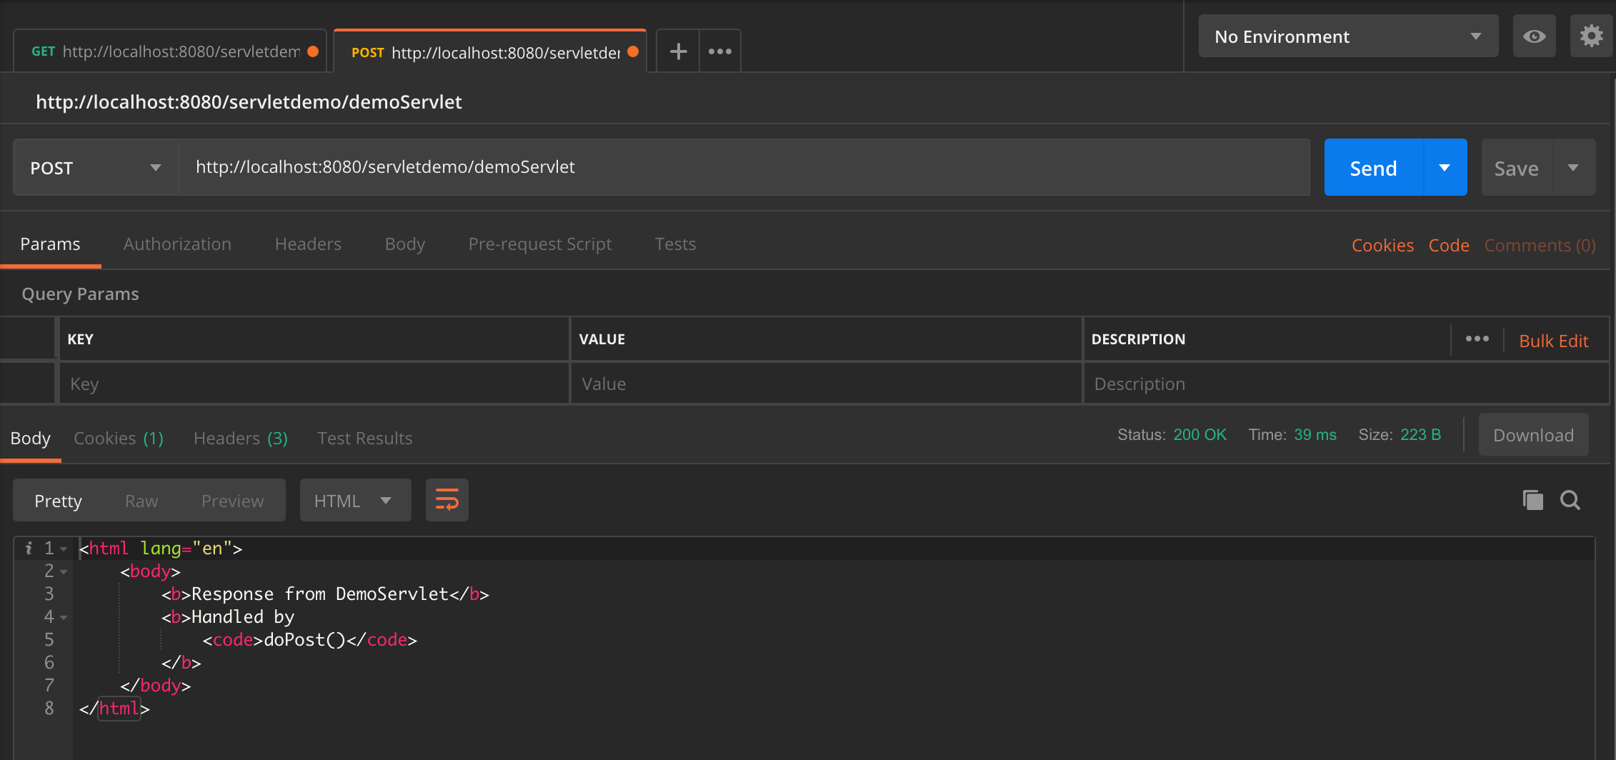Viewport: 1616px width, 760px height.
Task: Keep Pretty view selected
Action: [58, 500]
